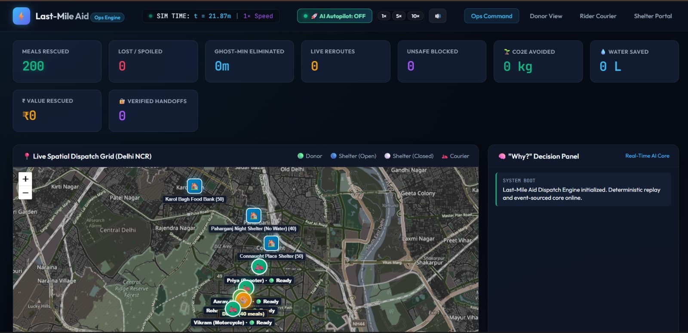Image resolution: width=688 pixels, height=333 pixels.
Task: Click the Paharganj Night Shelter (No Water) label
Action: tap(253, 229)
